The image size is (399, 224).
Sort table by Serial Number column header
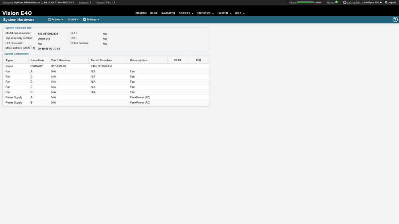click(x=101, y=60)
